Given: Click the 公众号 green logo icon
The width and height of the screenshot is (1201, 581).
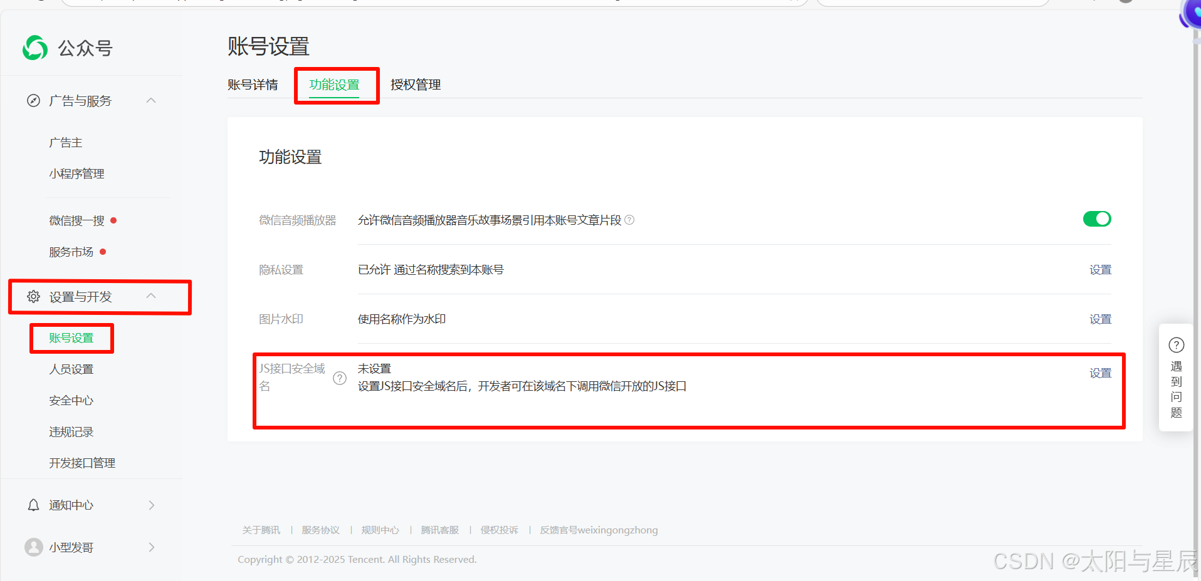Looking at the screenshot, I should pyautogui.click(x=35, y=48).
